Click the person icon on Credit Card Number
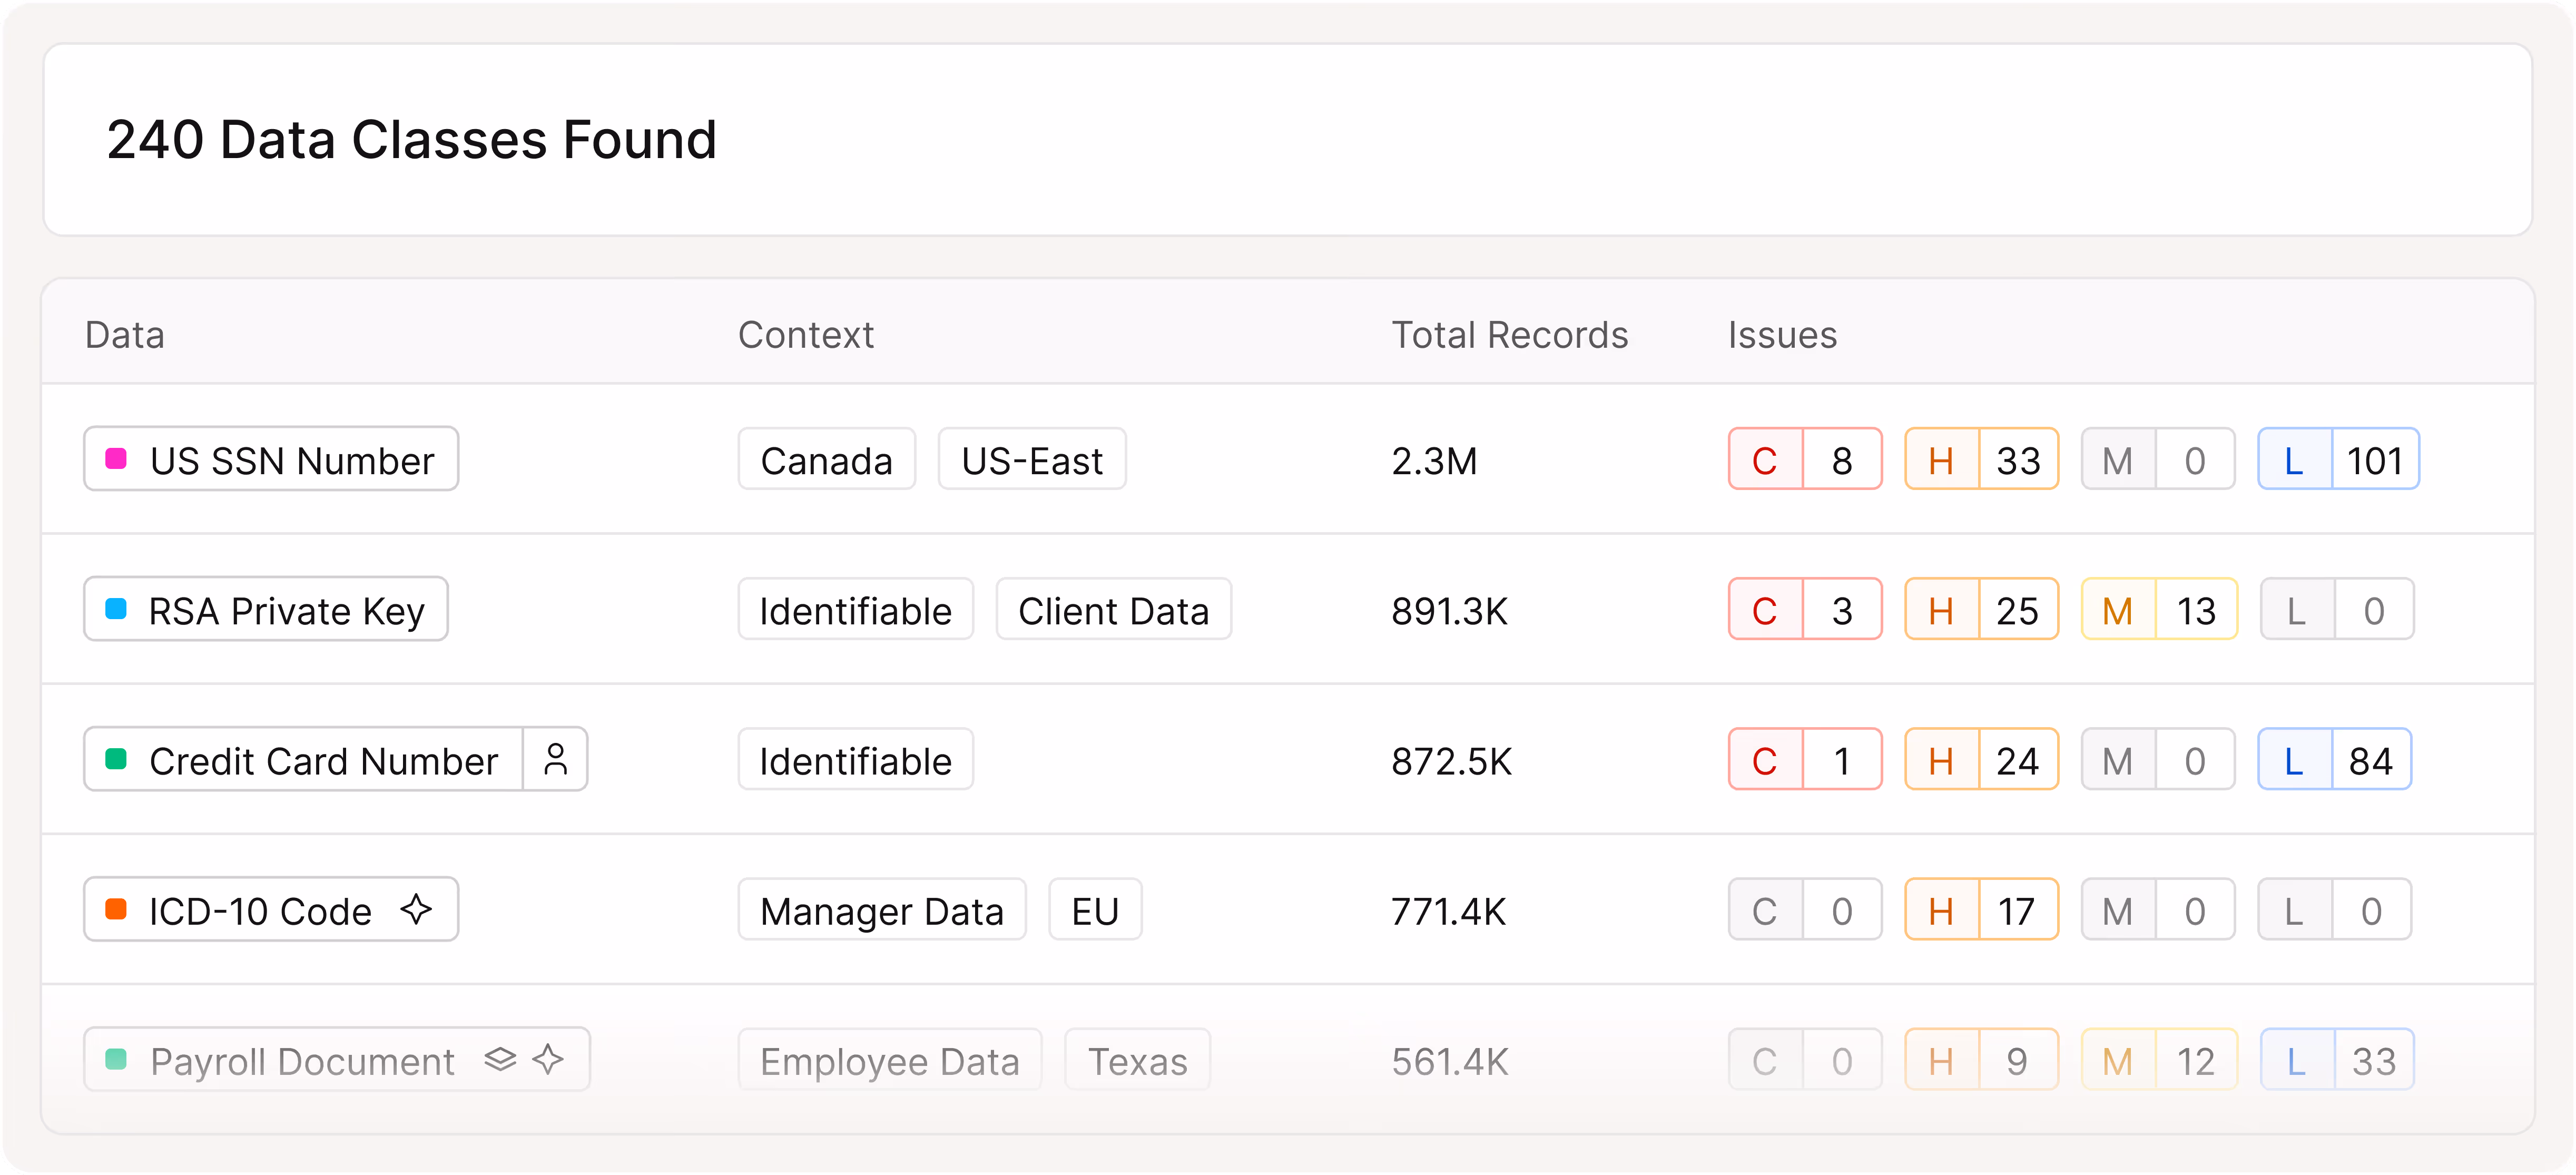Screen dimensions: 2576x1175 click(556, 759)
